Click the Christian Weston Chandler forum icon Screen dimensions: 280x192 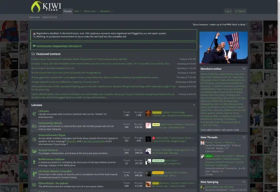tap(34, 174)
